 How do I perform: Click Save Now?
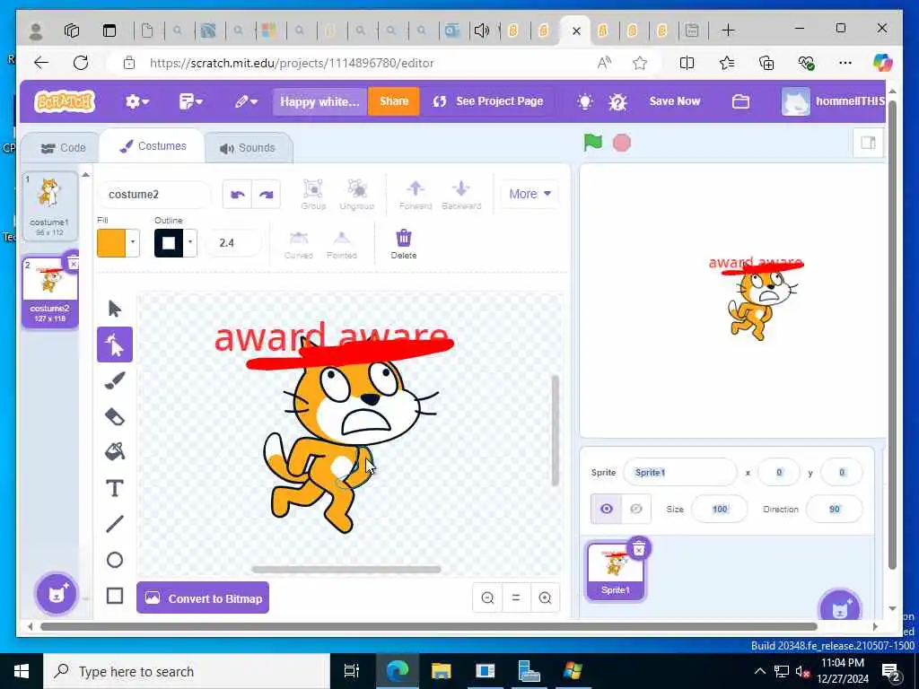[x=675, y=101]
